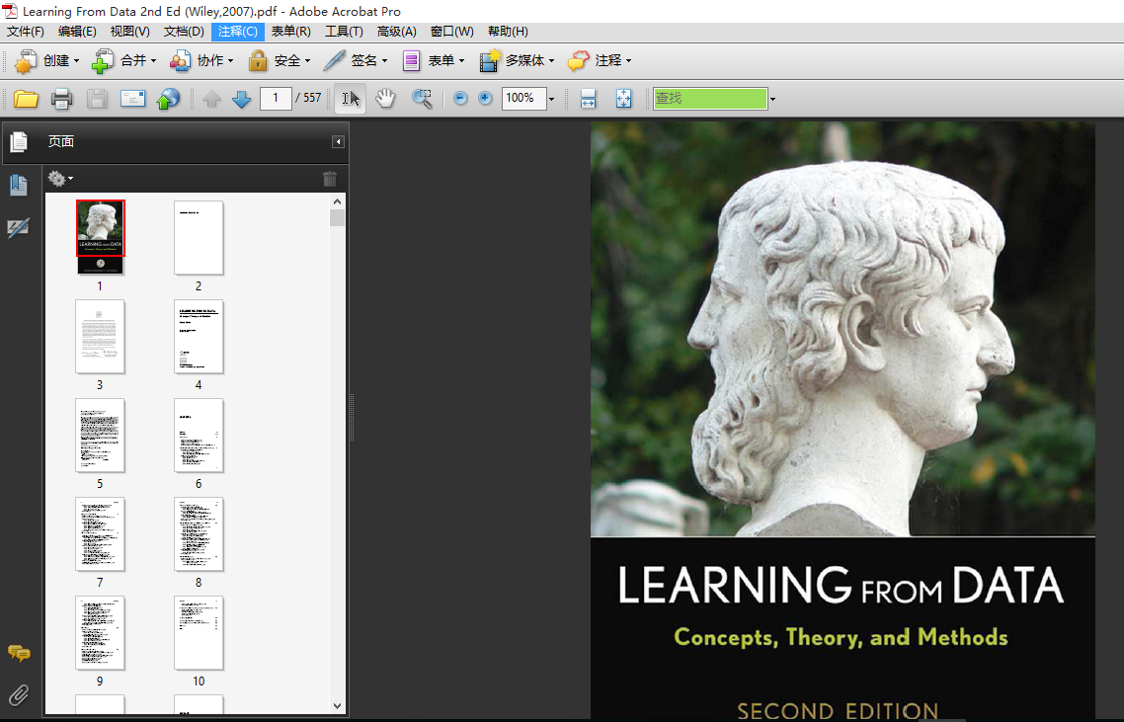Expand the 协作 toolbar dropdown
Viewport: 1124px width, 722px height.
tap(231, 61)
